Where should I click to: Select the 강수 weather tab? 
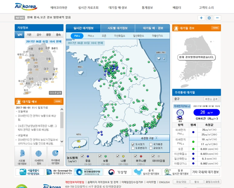pos(39,35)
